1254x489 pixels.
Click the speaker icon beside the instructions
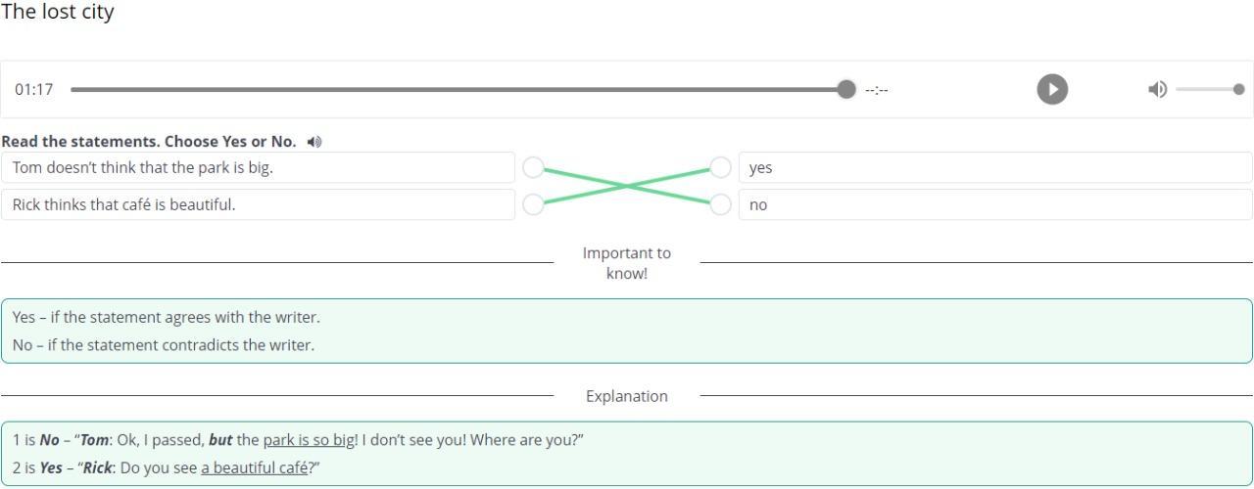(313, 142)
